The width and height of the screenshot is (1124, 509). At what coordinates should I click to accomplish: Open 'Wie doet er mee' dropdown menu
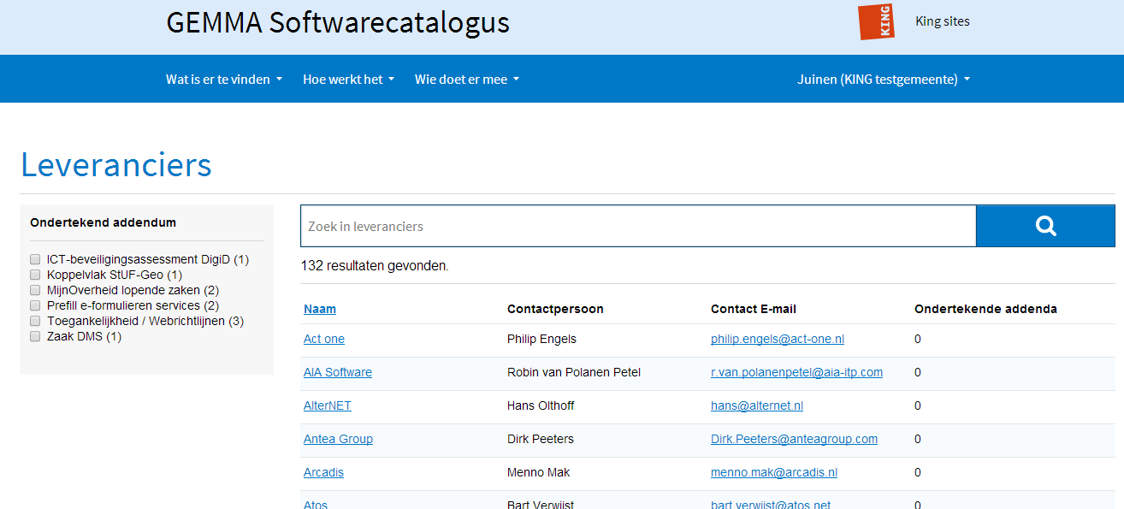tap(467, 79)
